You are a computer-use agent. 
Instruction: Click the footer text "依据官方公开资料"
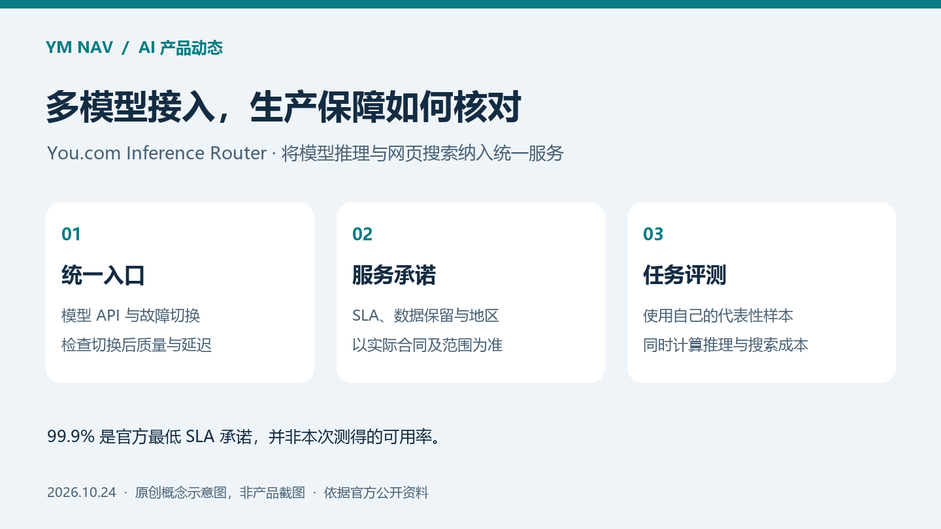click(376, 492)
